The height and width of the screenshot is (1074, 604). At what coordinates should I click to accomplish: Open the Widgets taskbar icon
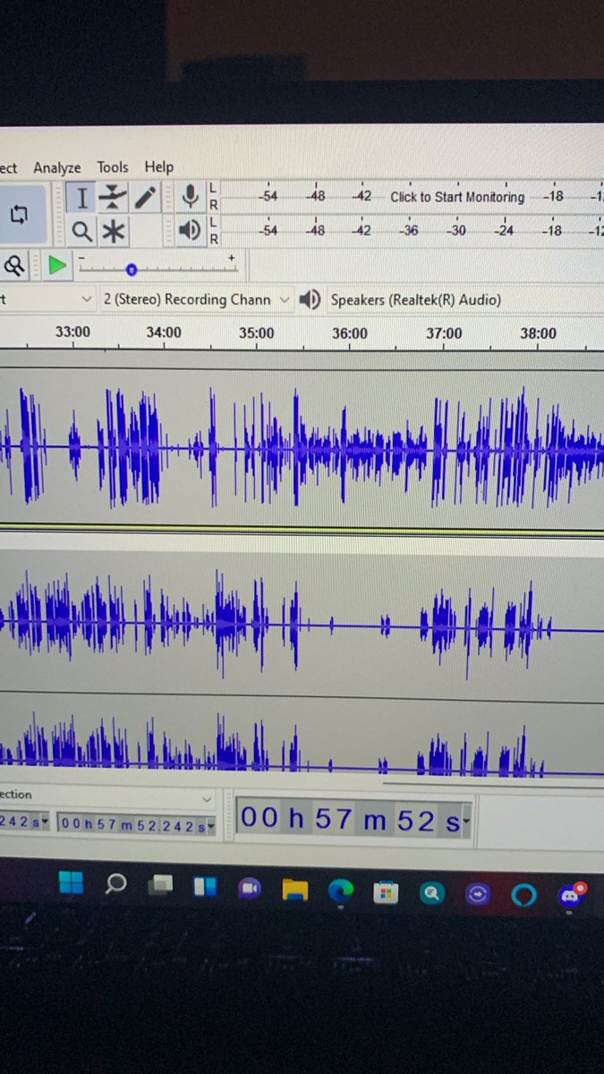pyautogui.click(x=205, y=887)
